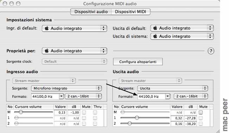Toggle Mute checkbox for output master M
The height and width of the screenshot is (133, 229).
click(201, 112)
